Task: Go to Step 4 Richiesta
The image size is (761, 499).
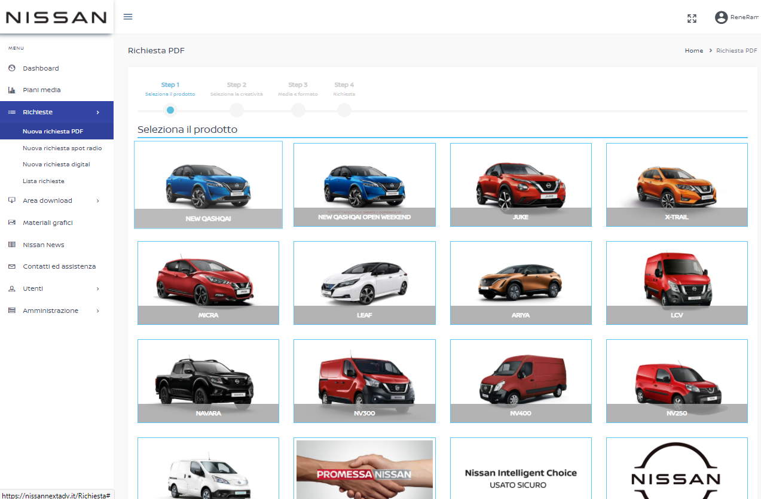Action: click(344, 89)
